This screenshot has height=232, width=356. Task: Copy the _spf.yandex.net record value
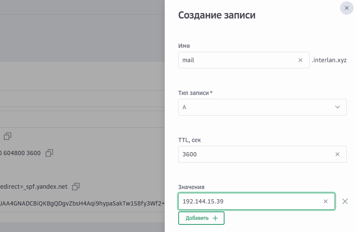click(x=76, y=186)
